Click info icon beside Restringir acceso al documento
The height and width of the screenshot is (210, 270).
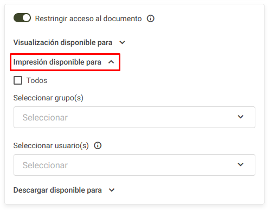[x=150, y=18]
